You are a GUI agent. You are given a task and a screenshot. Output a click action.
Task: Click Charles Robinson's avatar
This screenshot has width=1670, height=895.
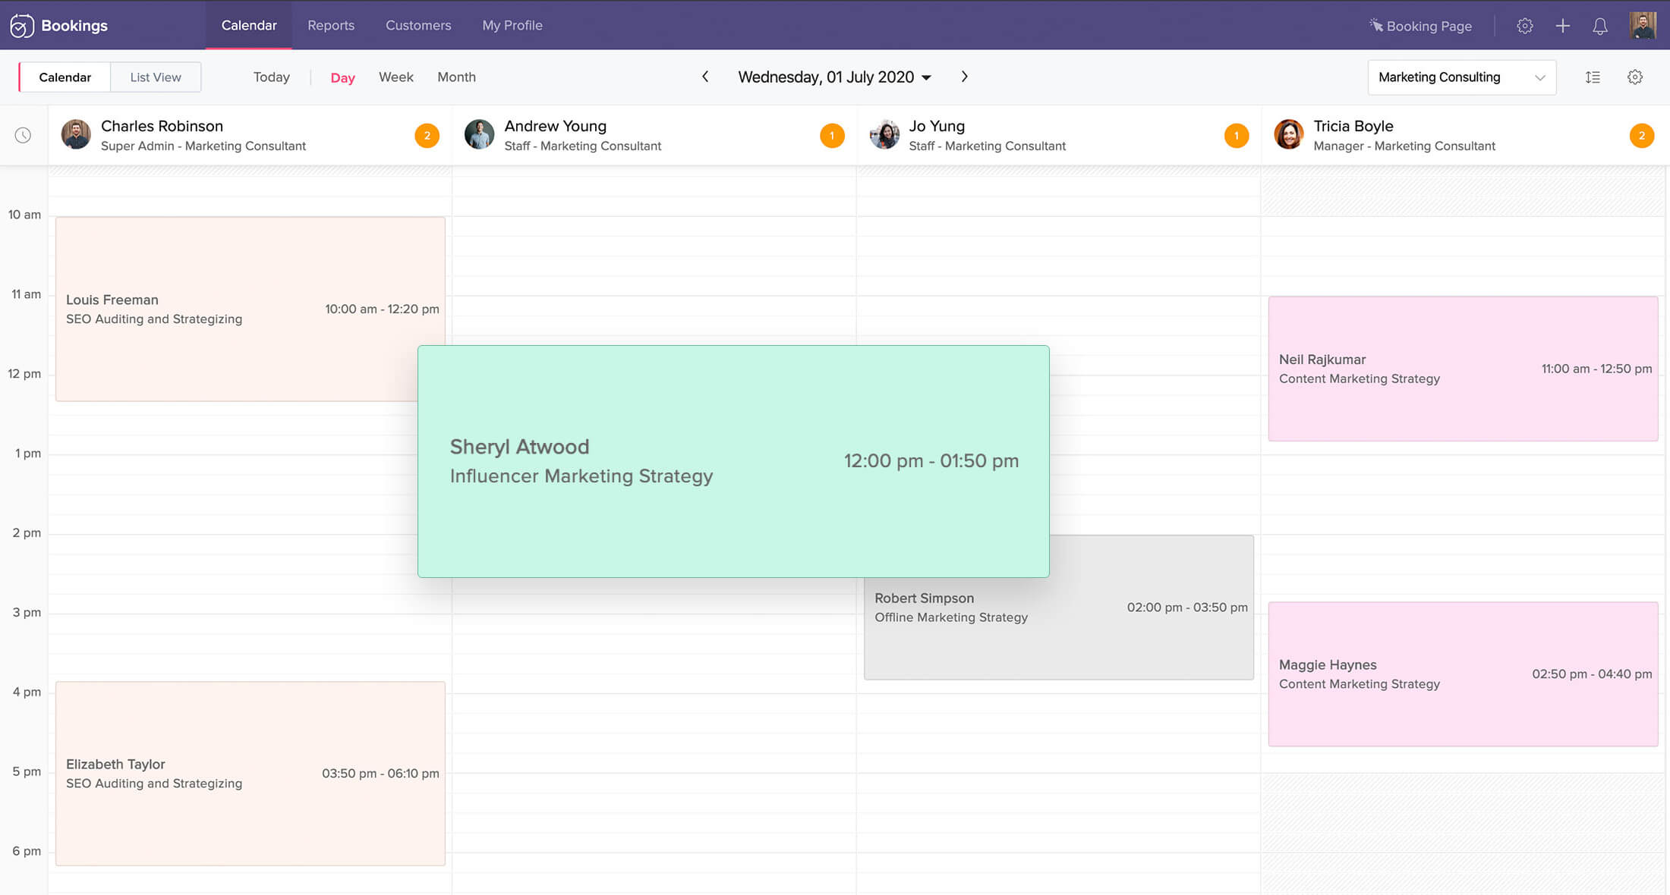[76, 135]
